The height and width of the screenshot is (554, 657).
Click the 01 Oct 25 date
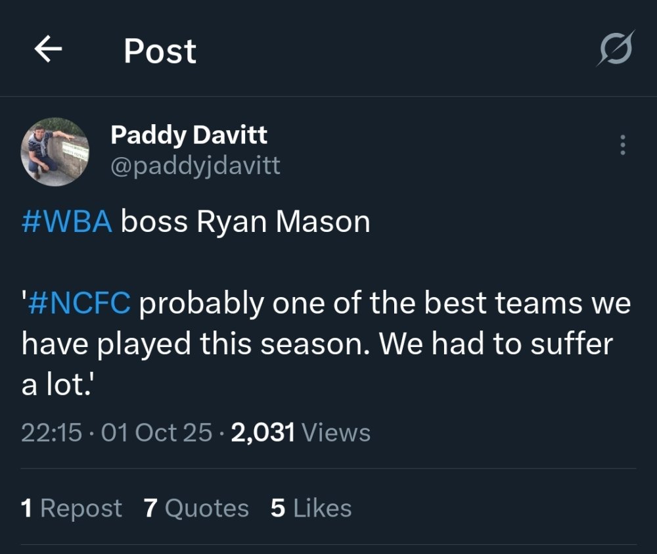pyautogui.click(x=158, y=432)
